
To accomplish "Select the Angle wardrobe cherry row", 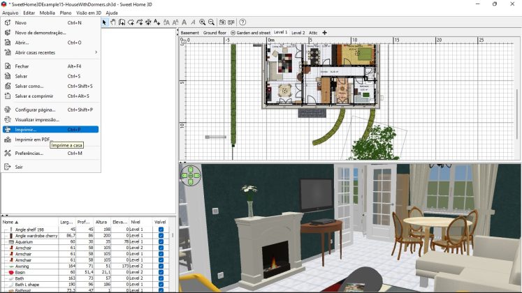I will click(x=85, y=236).
